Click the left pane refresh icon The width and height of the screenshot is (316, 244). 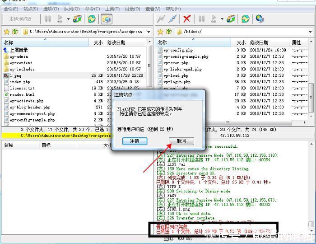pos(92,19)
